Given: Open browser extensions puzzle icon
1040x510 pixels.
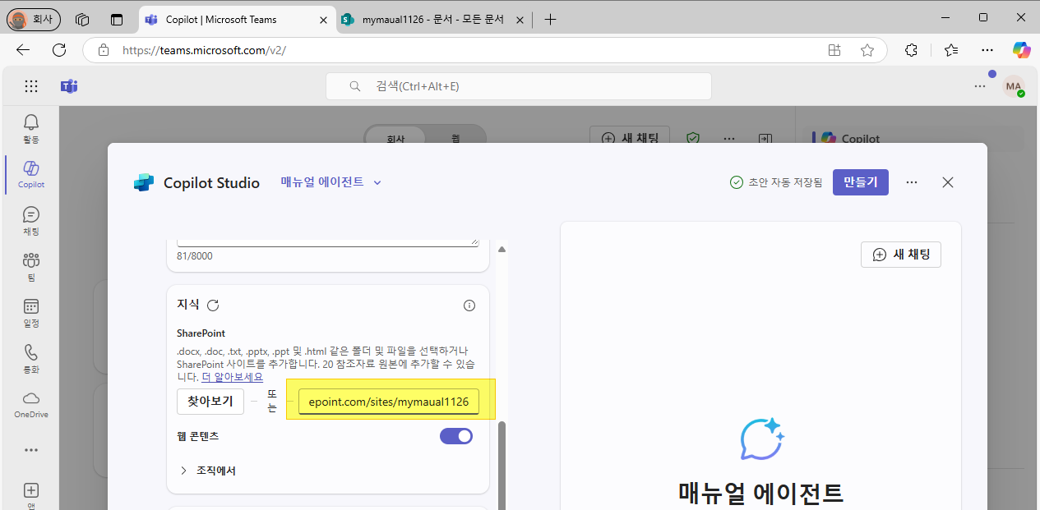Looking at the screenshot, I should pos(911,50).
